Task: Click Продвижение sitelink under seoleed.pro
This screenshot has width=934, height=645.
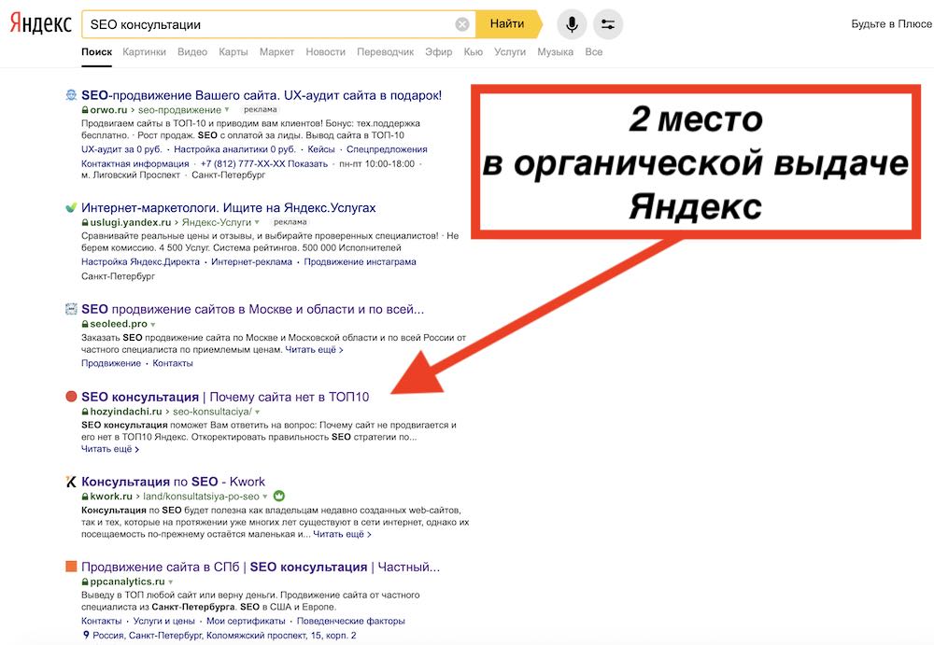Action: (x=111, y=363)
